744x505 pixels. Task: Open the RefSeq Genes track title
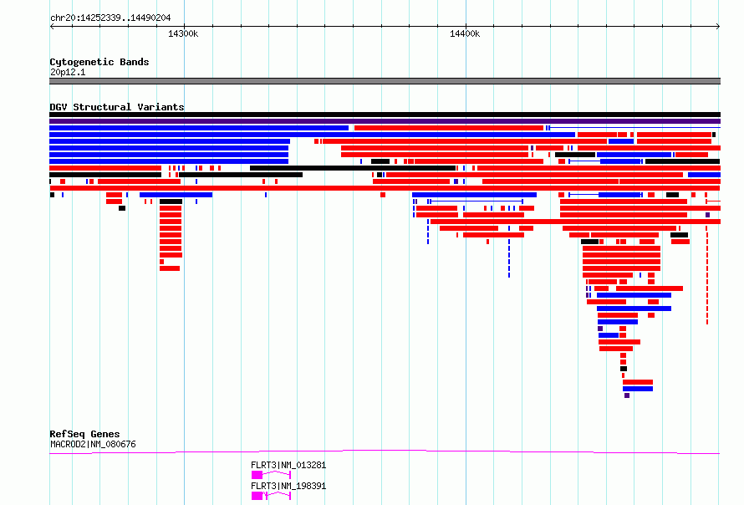coord(84,434)
